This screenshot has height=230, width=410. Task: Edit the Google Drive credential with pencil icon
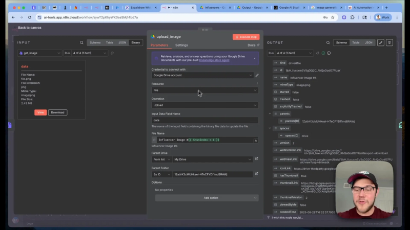[257, 75]
